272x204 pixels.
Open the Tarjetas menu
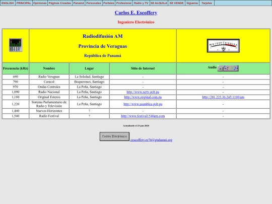(x=207, y=3)
